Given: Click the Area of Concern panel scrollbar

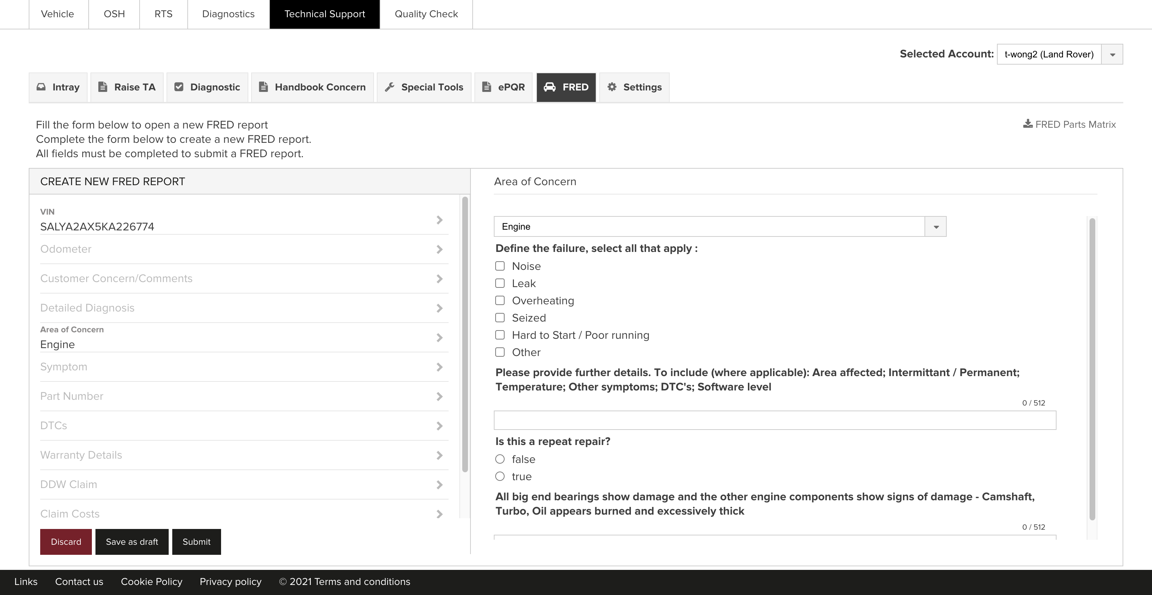Looking at the screenshot, I should point(1092,369).
